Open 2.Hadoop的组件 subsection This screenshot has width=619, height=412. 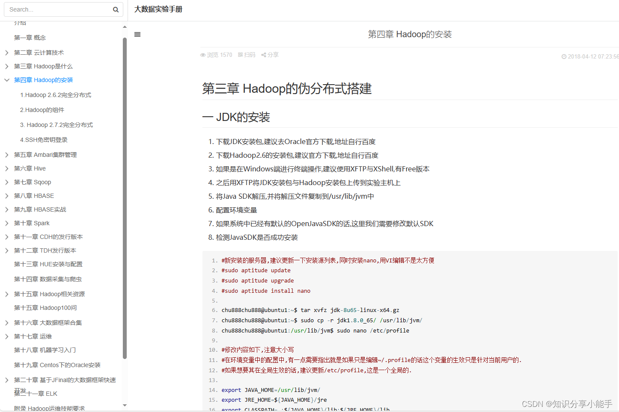pyautogui.click(x=42, y=110)
